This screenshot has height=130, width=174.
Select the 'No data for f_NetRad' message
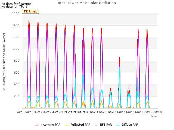click(16, 4)
